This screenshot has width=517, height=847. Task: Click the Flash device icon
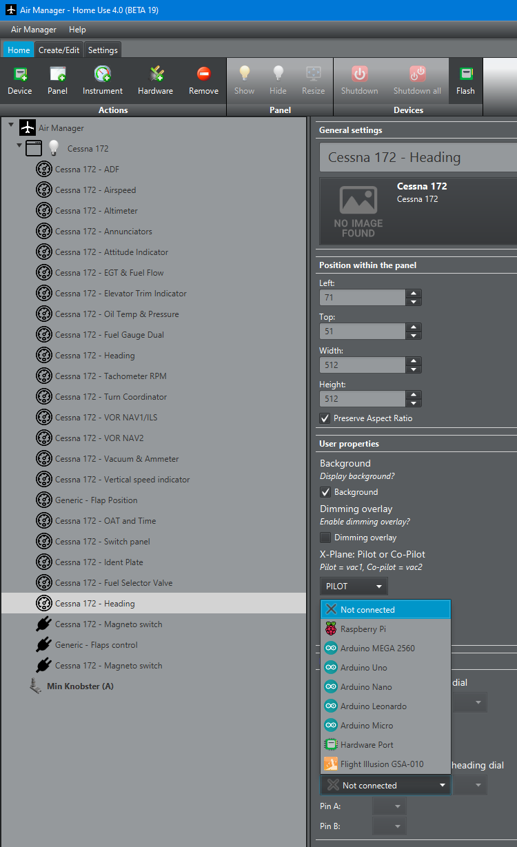pyautogui.click(x=465, y=74)
